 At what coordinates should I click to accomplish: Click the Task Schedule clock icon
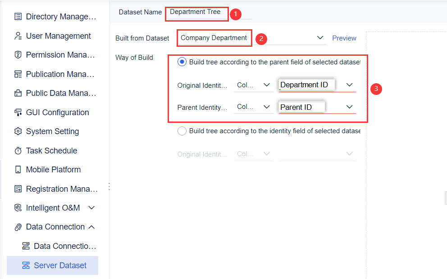(x=18, y=151)
